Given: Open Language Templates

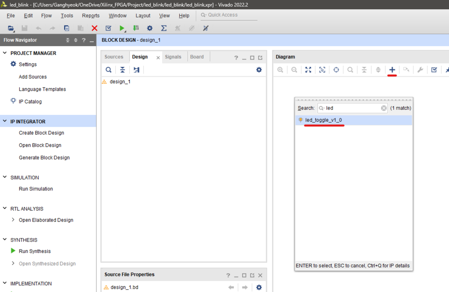Looking at the screenshot, I should (x=43, y=89).
